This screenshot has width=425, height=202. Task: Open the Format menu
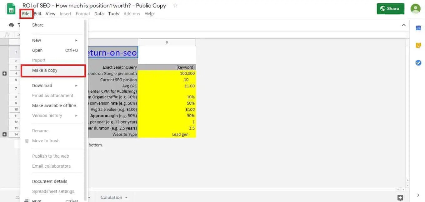point(83,14)
